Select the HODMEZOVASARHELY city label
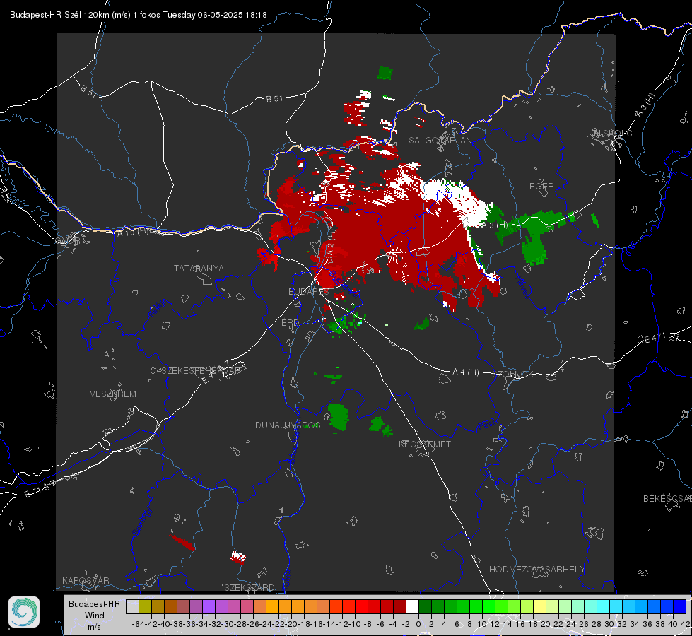Viewport: 692px width, 636px height. [x=536, y=570]
